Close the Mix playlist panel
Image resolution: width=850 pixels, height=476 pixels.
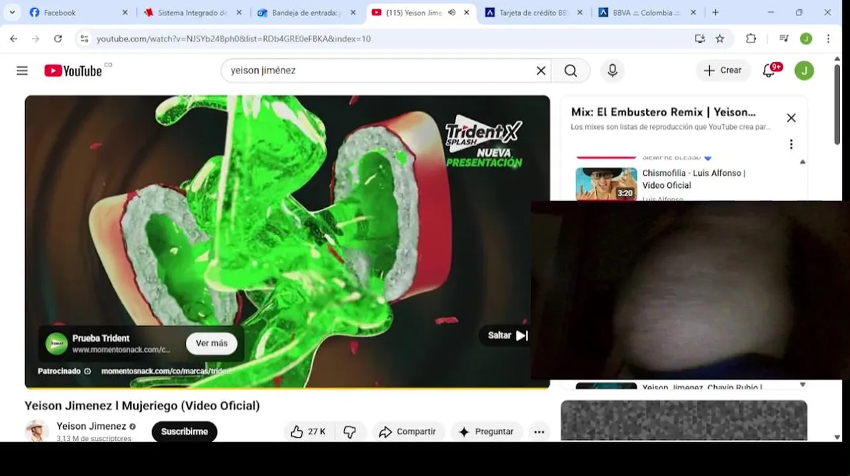coord(791,118)
